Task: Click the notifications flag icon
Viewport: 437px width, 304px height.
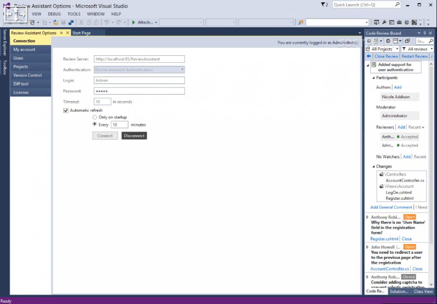Action: tap(324, 5)
